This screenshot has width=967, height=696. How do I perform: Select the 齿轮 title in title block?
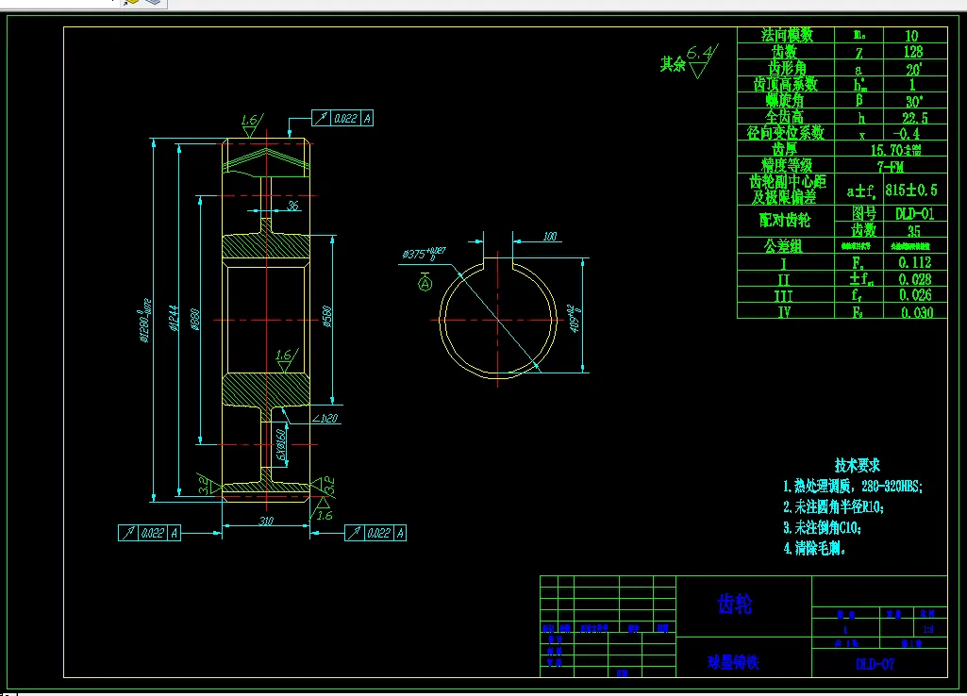click(735, 605)
